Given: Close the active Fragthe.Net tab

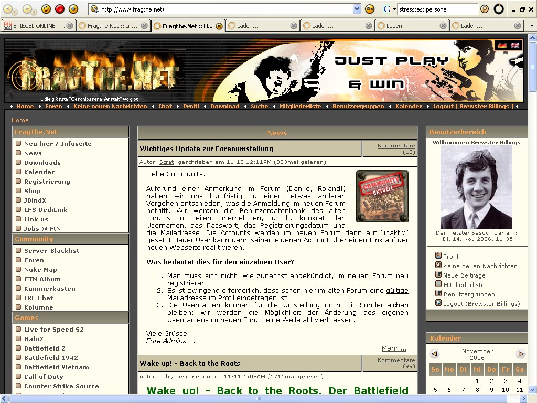Looking at the screenshot, I should [219, 26].
